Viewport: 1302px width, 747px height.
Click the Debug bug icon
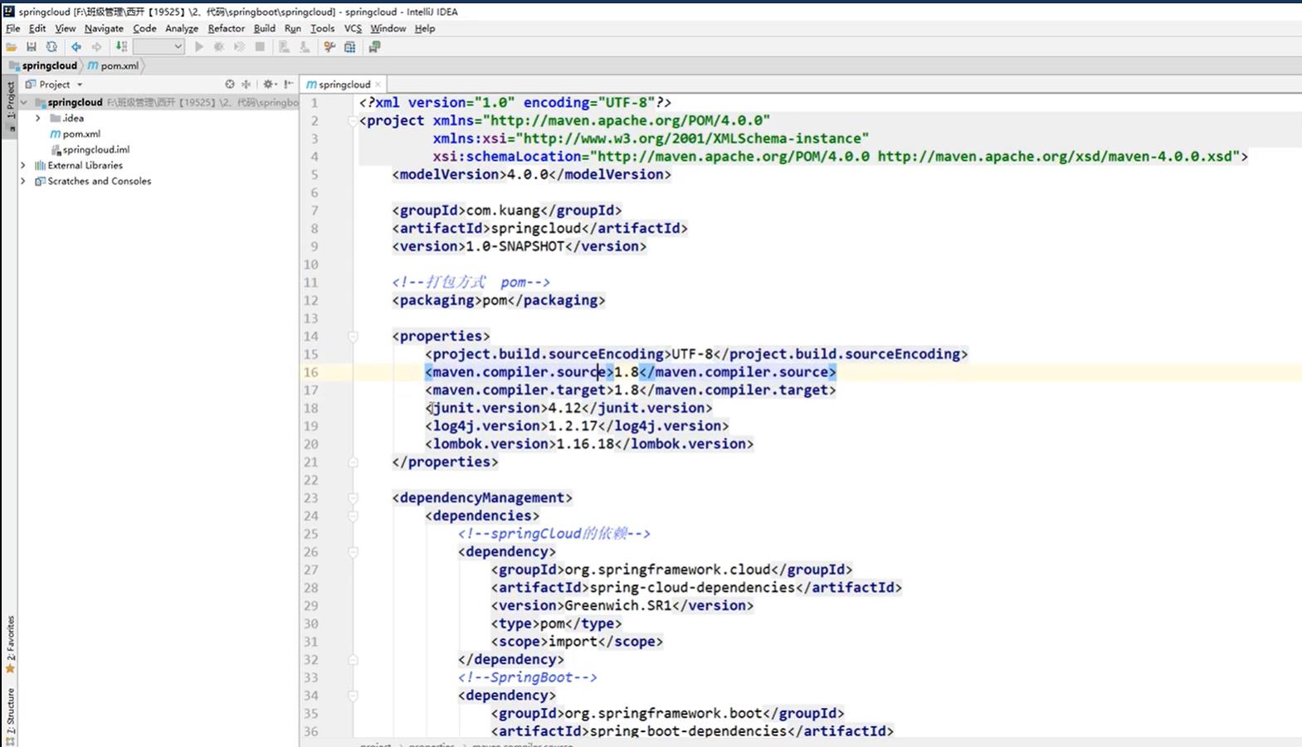(219, 47)
